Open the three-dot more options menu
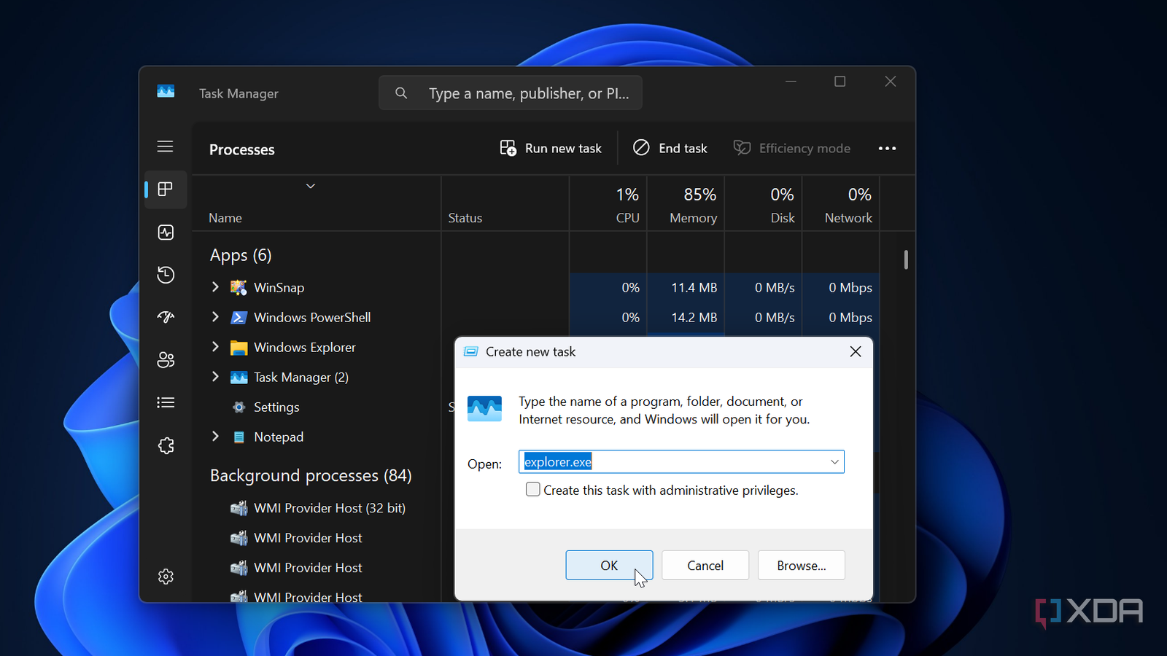This screenshot has width=1167, height=656. 887,149
